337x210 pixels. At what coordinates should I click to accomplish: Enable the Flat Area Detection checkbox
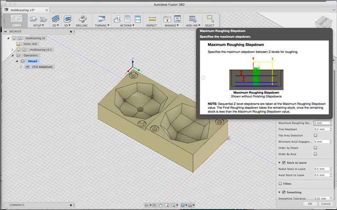click(315, 135)
